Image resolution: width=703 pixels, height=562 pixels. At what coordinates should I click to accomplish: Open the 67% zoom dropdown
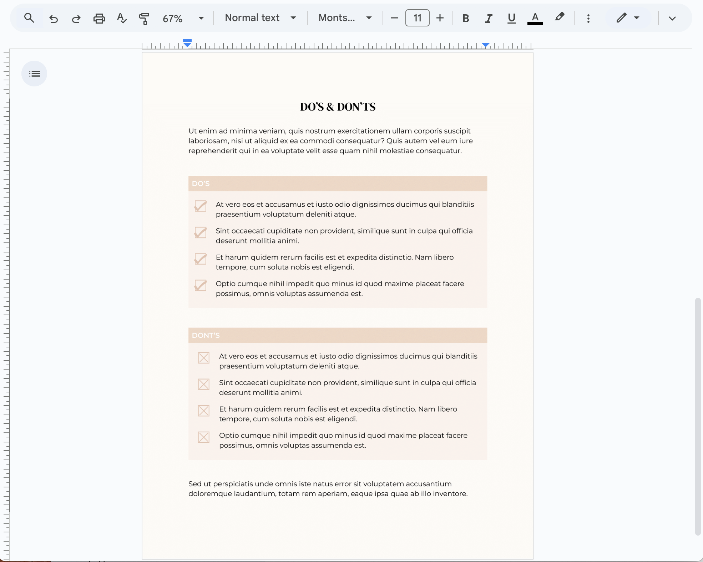click(183, 18)
